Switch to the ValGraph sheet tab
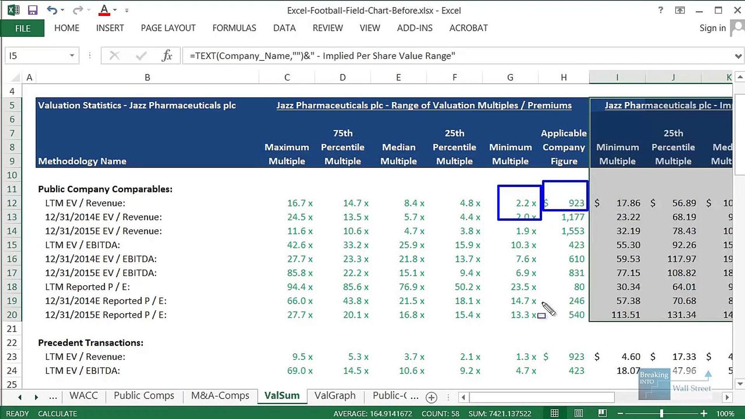 (335, 396)
